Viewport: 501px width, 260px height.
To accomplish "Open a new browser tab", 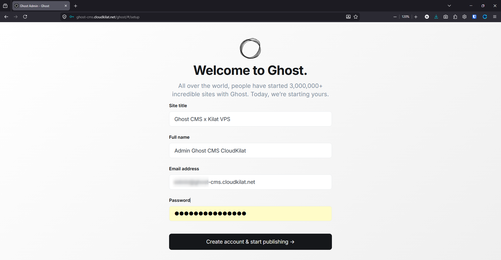I will [x=76, y=6].
